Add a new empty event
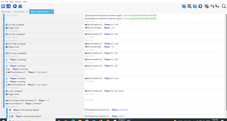 pyautogui.click(x=184, y=6)
